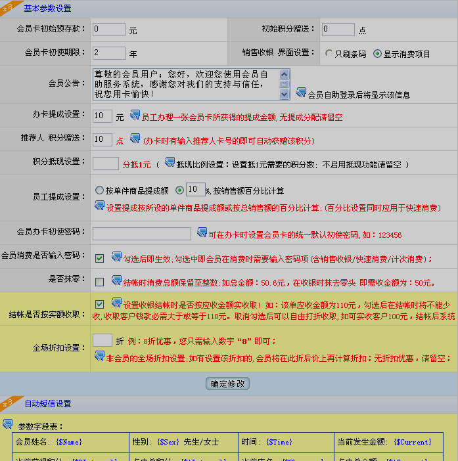Viewport: 458px width, 461px height.
Task: Click the hint icon under 员工提成设置 options
Action: 99,206
